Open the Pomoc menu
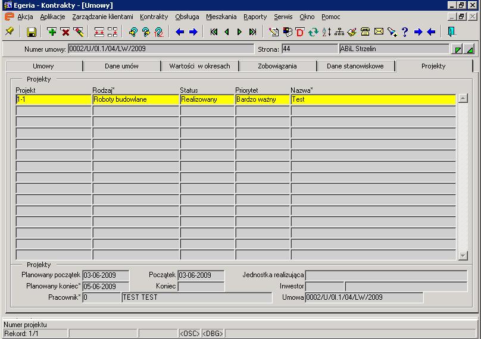 331,17
